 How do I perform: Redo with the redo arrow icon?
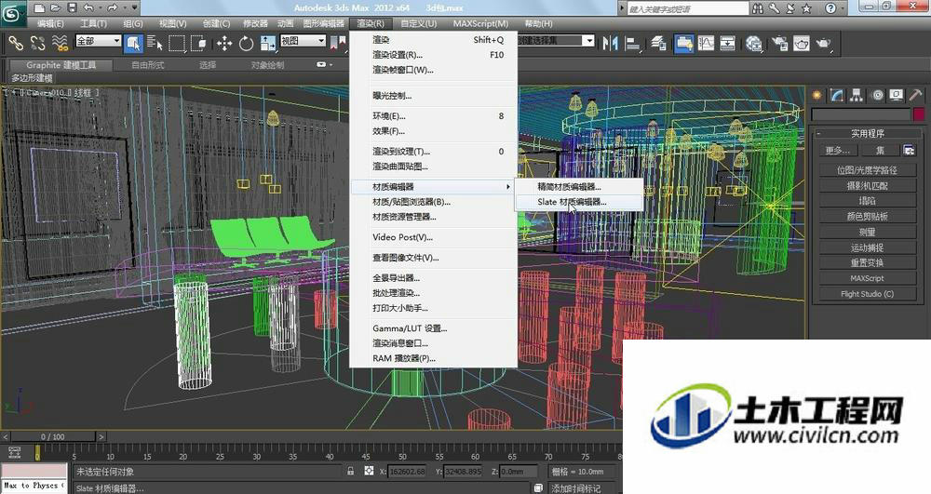[113, 7]
